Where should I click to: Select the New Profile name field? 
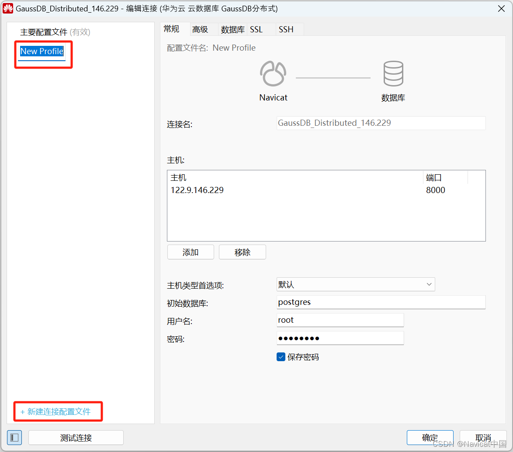[42, 52]
